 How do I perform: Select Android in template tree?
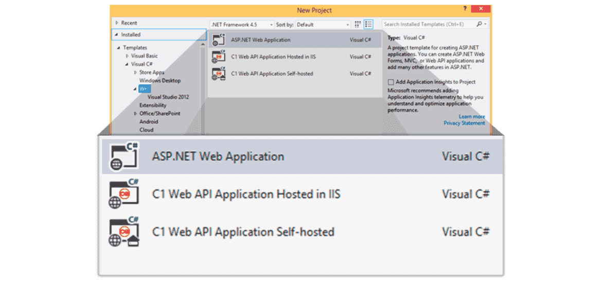[149, 122]
